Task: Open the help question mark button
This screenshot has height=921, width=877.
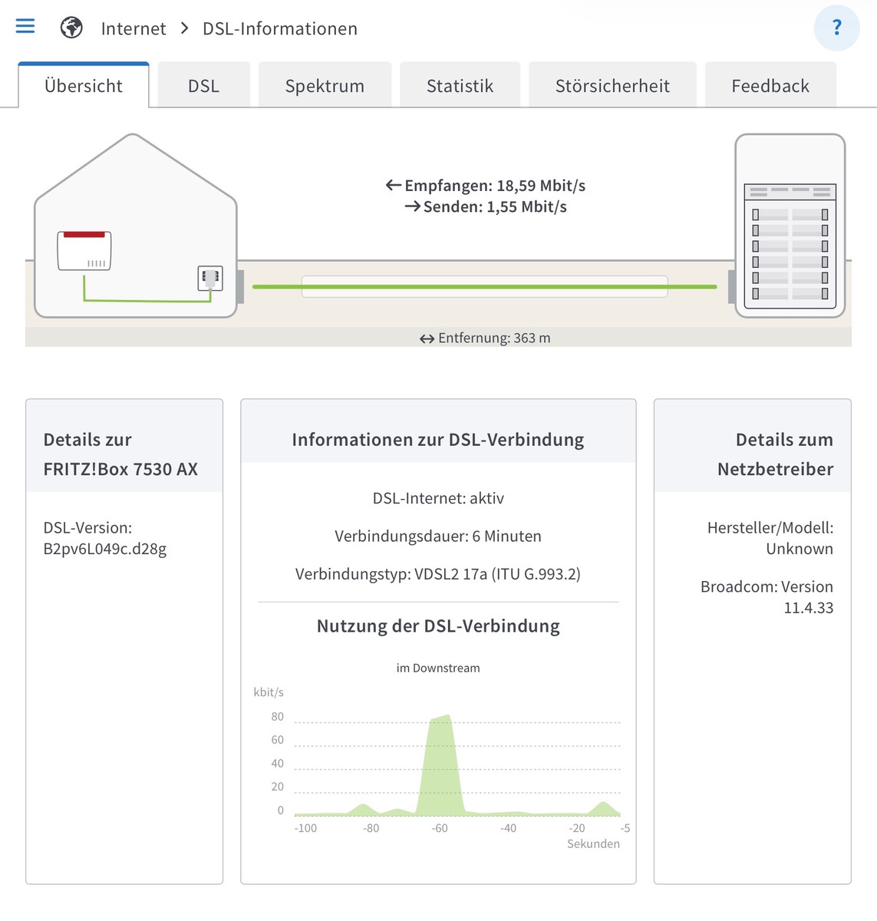Action: click(836, 28)
